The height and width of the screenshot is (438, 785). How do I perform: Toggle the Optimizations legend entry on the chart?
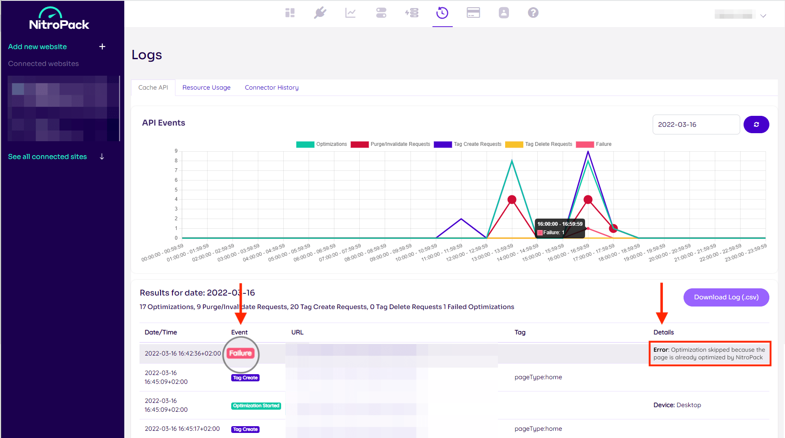click(x=322, y=144)
